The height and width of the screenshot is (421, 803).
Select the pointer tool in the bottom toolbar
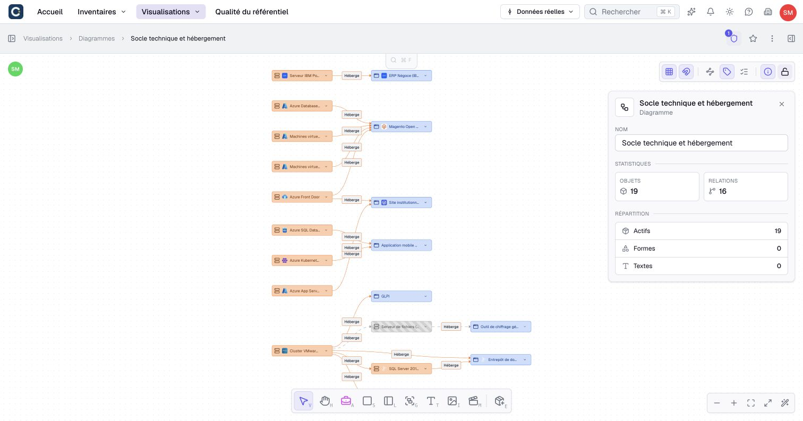(304, 401)
